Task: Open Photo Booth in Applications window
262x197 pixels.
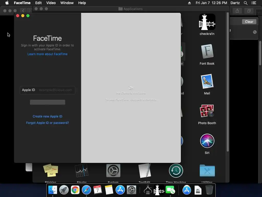Action: pos(207,111)
